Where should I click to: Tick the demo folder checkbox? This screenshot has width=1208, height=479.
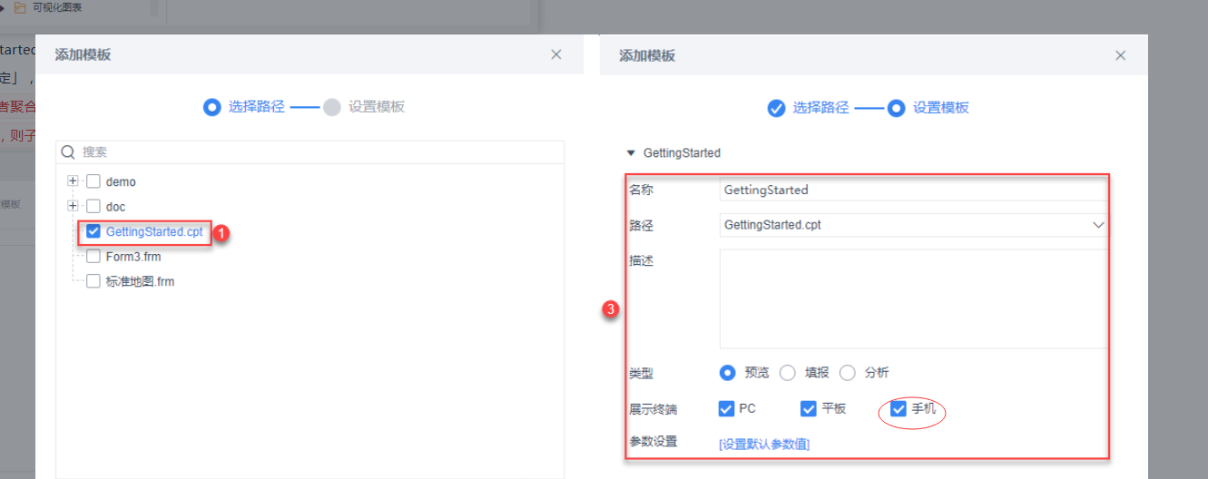(93, 181)
